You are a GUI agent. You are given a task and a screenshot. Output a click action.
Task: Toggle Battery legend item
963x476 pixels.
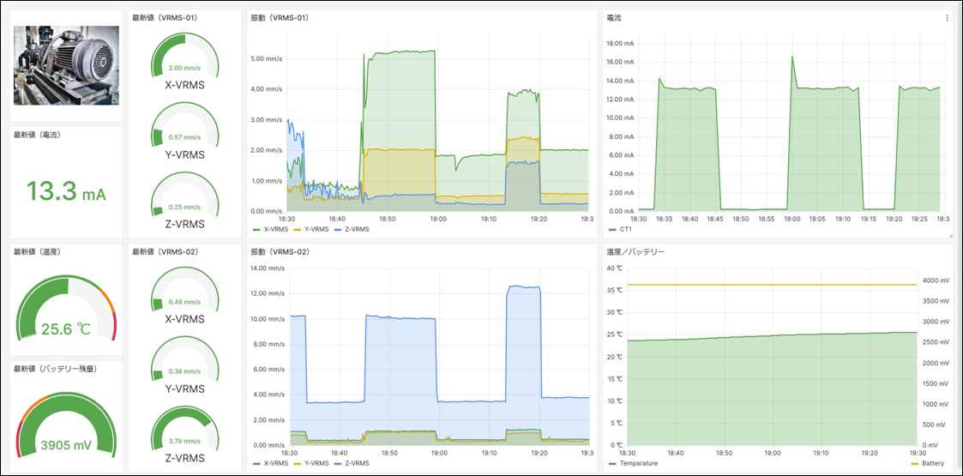(930, 463)
